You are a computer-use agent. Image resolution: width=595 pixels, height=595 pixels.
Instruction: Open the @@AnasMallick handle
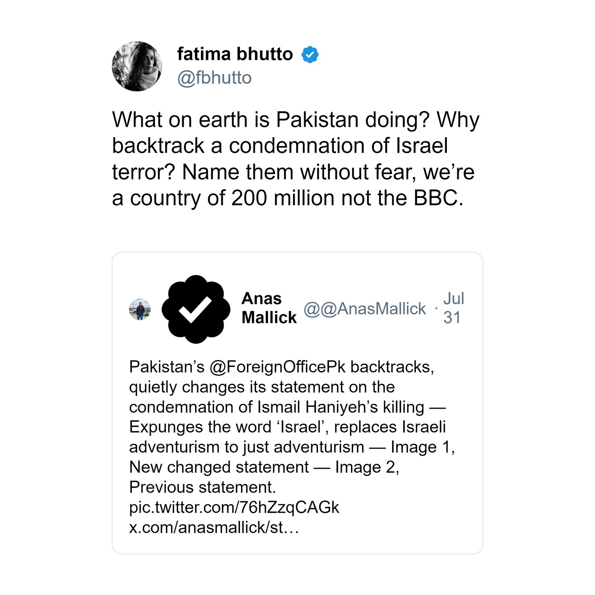(x=364, y=309)
